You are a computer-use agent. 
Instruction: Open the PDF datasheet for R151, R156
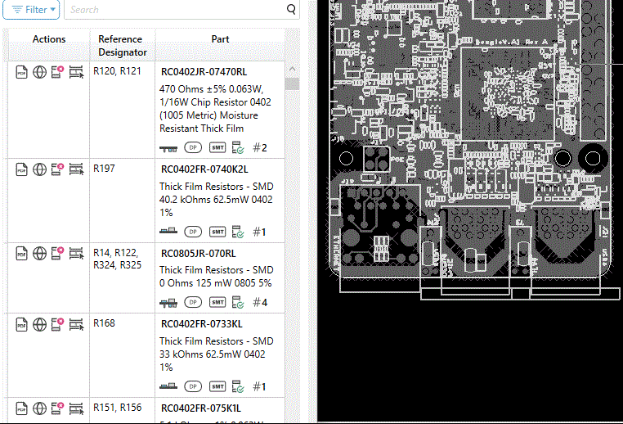pos(22,408)
